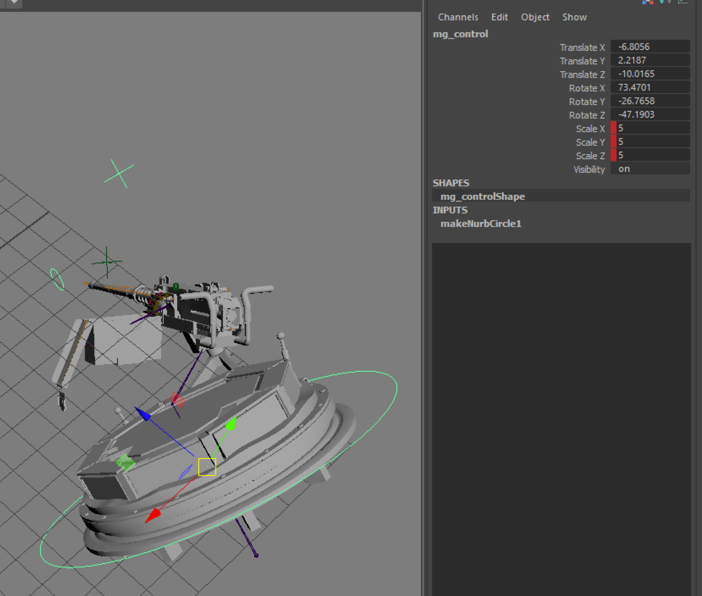Click the red X-axis move arrow

[x=153, y=515]
